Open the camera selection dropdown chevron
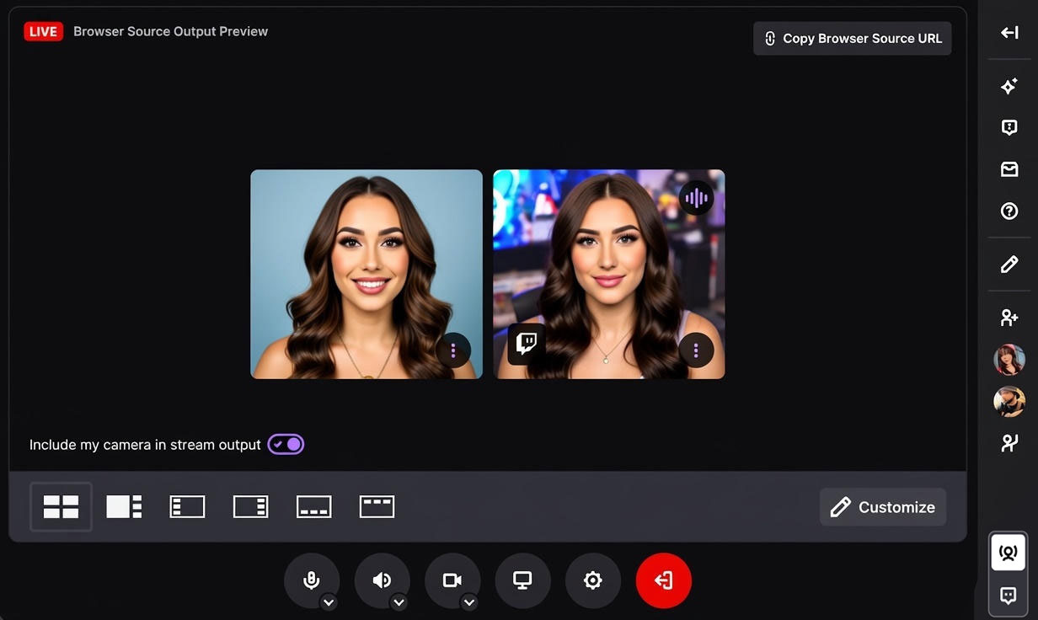This screenshot has width=1038, height=620. 470,602
